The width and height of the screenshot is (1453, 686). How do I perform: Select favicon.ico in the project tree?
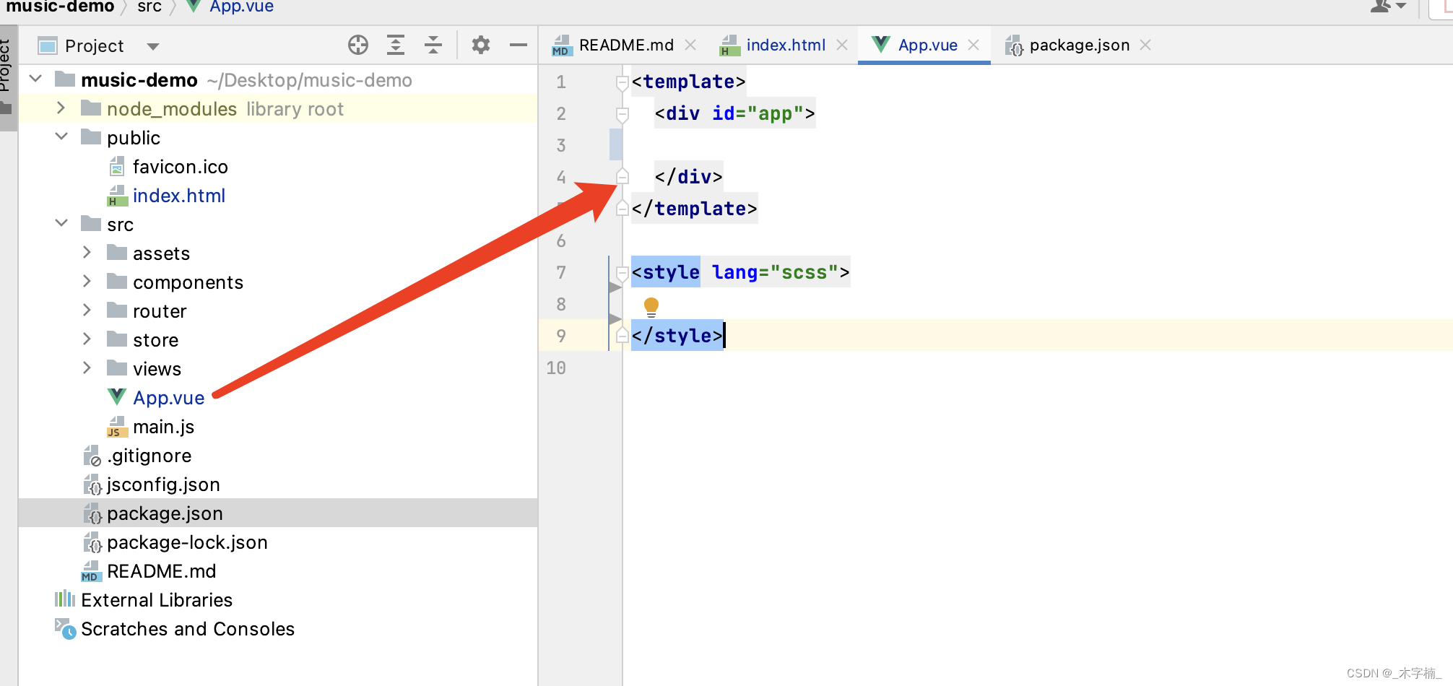(180, 167)
